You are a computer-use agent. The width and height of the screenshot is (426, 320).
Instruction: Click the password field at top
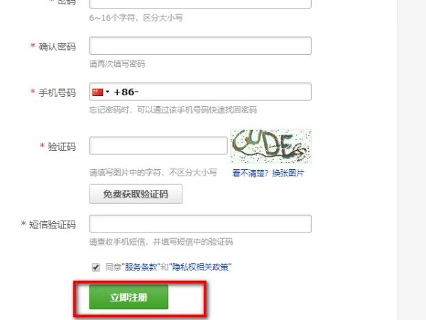pos(200,4)
